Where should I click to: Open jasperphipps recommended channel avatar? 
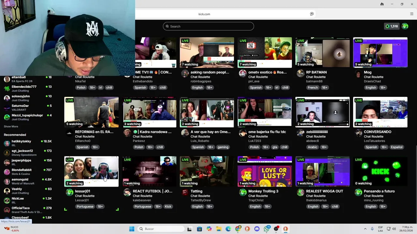7,162
